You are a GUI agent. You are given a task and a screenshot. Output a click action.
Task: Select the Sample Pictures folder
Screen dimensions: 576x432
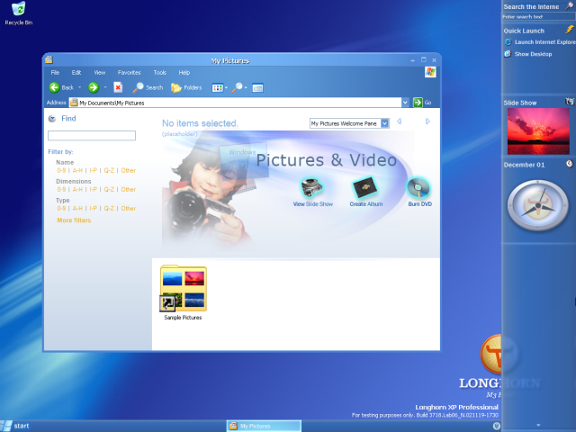[183, 292]
